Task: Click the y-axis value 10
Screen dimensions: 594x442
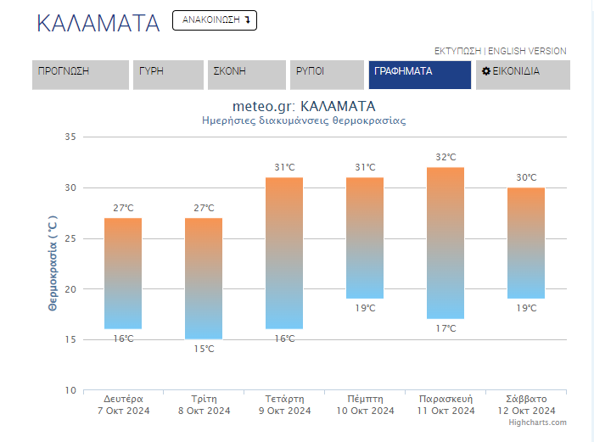Action: click(x=70, y=390)
